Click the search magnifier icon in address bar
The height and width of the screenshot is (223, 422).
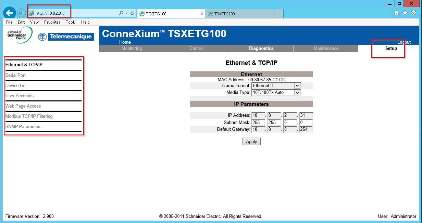121,13
